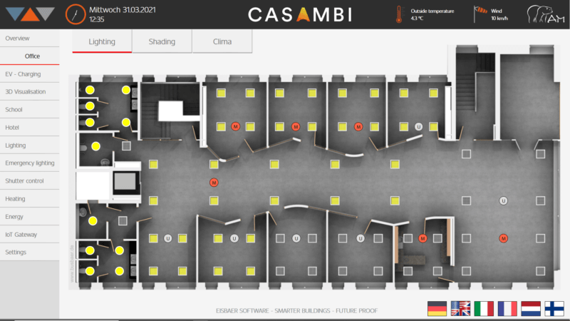Image resolution: width=570 pixels, height=321 pixels.
Task: Toggle the grey panel light below the stairwell
Action: 126,146
